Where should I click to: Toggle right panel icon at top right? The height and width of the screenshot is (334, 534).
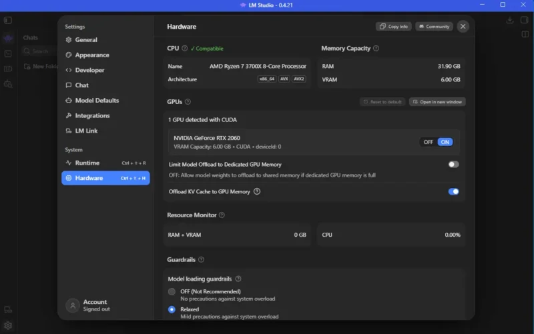click(525, 20)
